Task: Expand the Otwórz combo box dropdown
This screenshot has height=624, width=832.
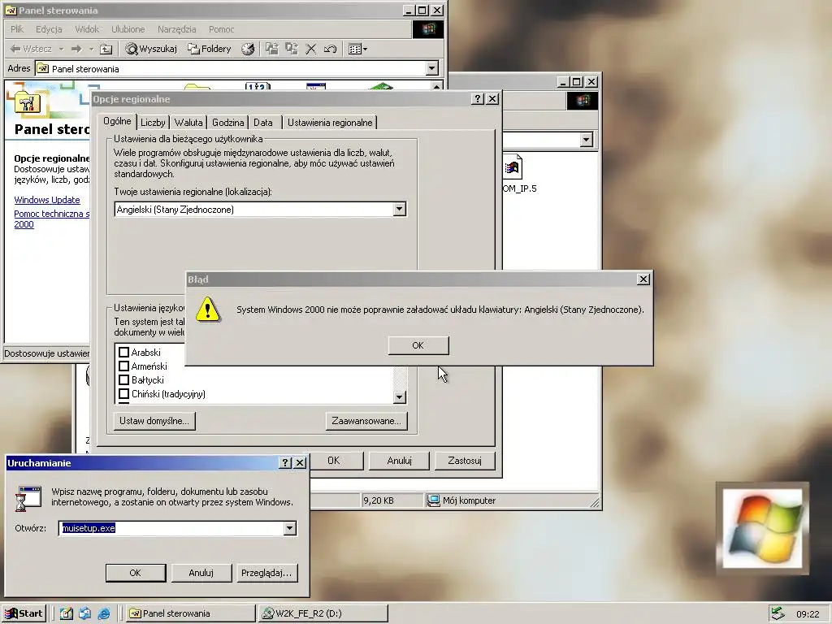Action: (x=290, y=528)
